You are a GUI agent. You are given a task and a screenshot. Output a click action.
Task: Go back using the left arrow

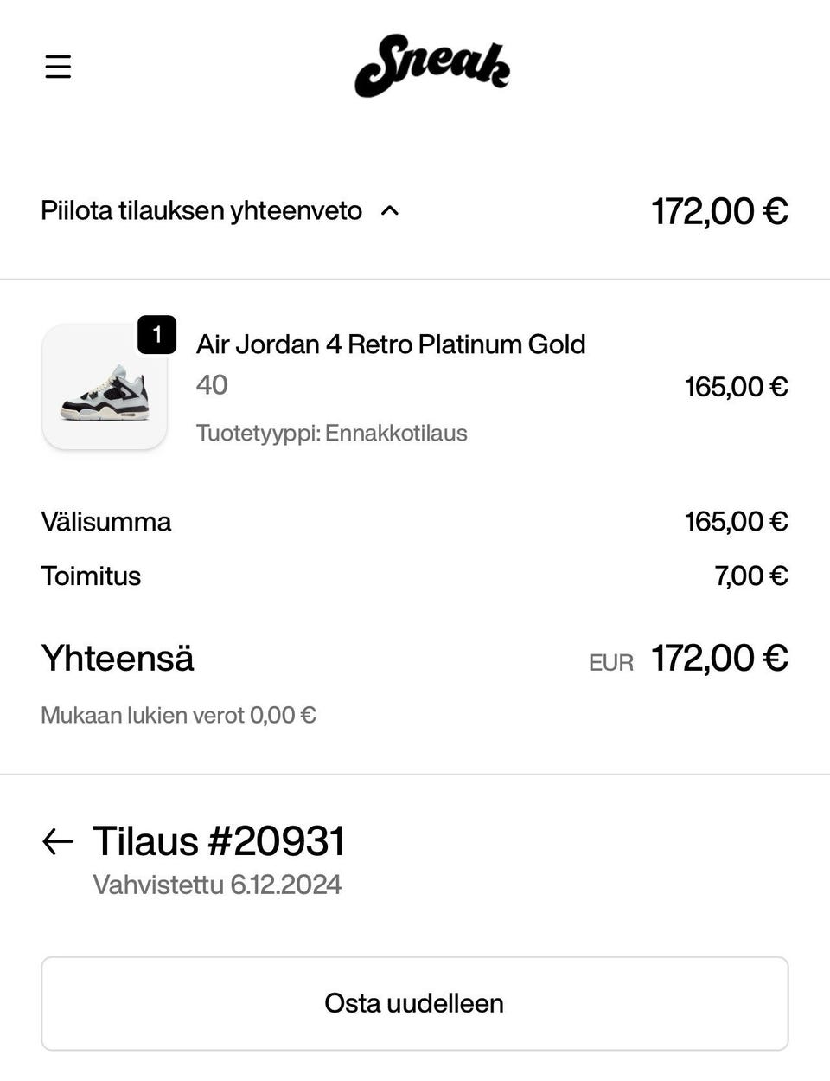coord(58,841)
